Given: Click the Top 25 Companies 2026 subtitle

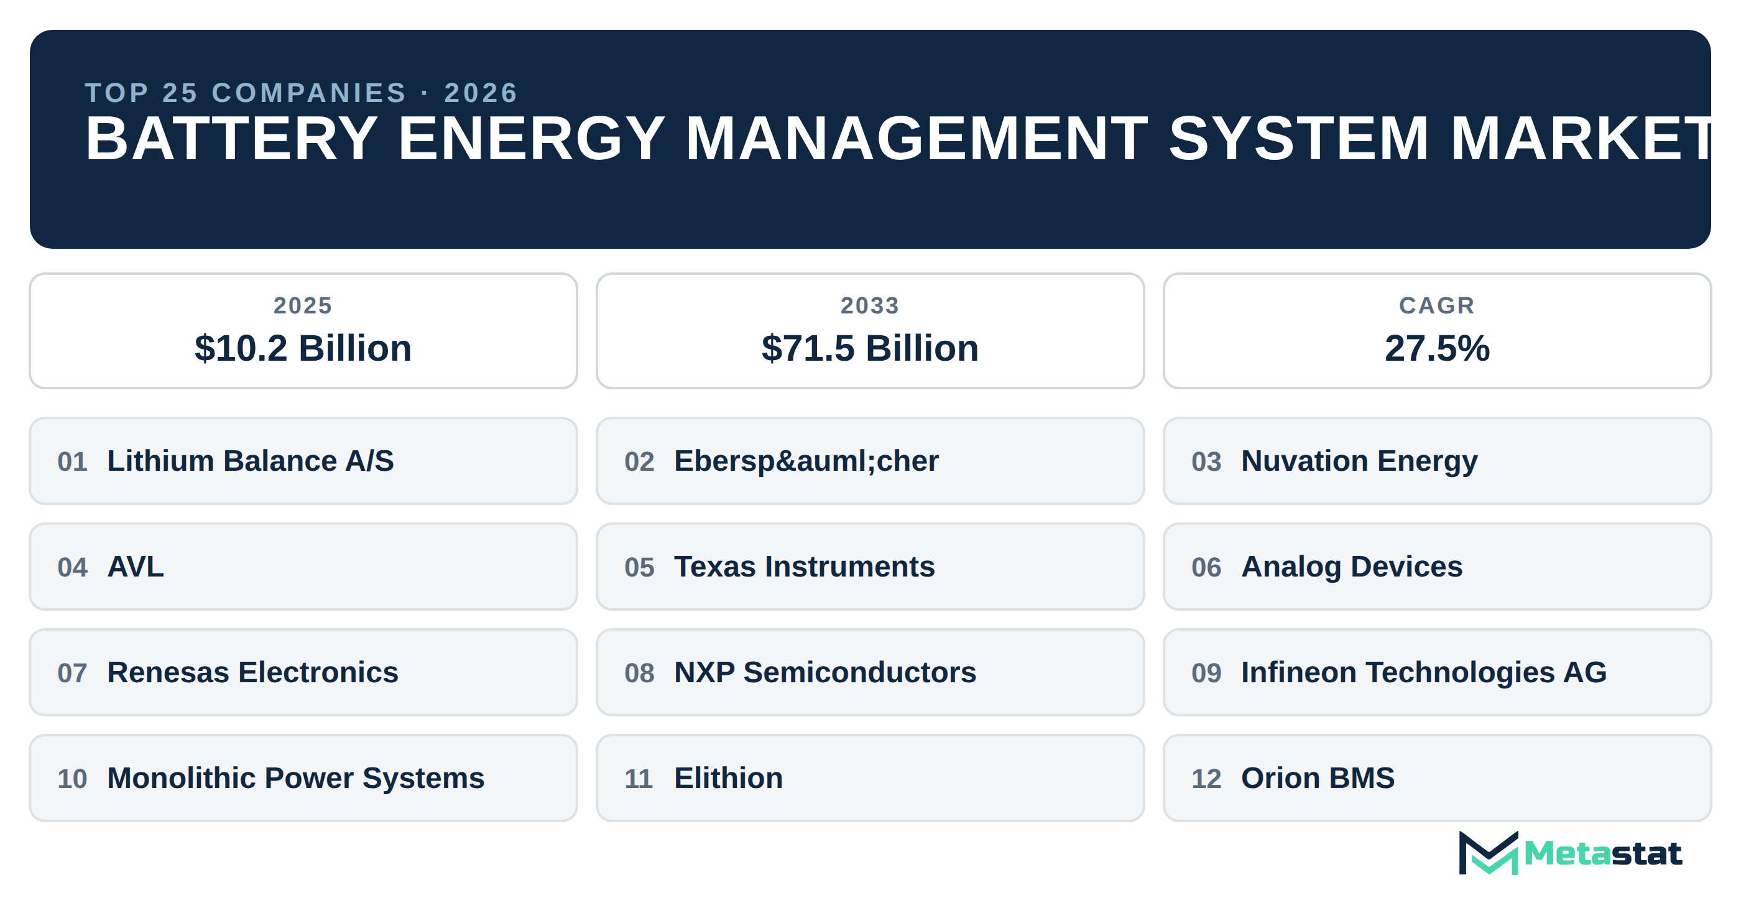Looking at the screenshot, I should tap(302, 93).
